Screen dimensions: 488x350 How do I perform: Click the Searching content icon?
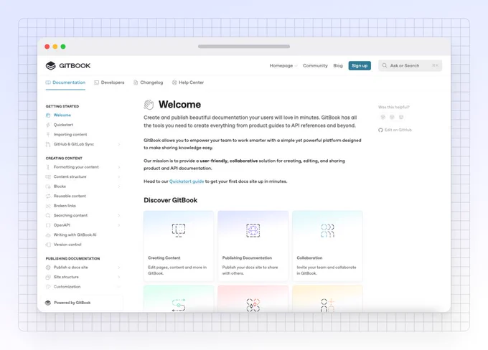pos(48,216)
